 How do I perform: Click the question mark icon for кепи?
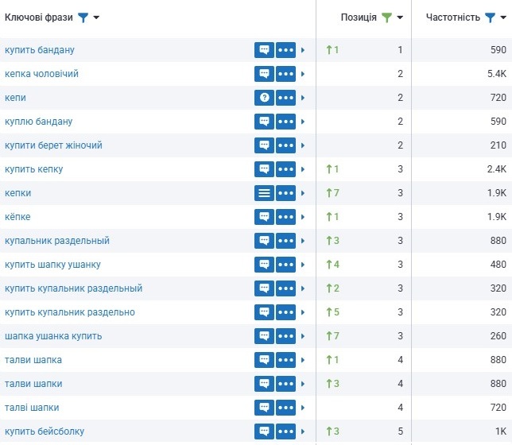tap(264, 98)
